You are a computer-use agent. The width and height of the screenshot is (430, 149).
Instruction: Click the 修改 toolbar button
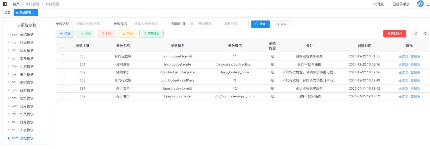86,34
